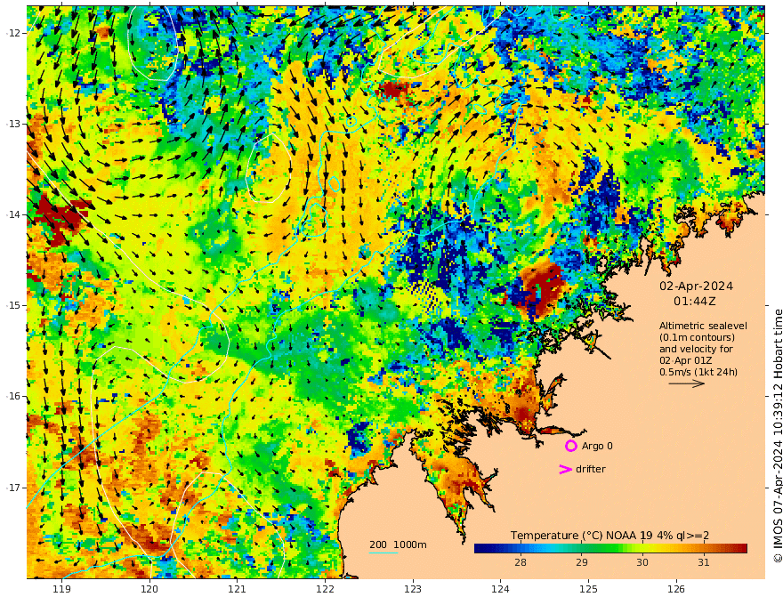Click the latitude axis label -14

tap(12, 214)
